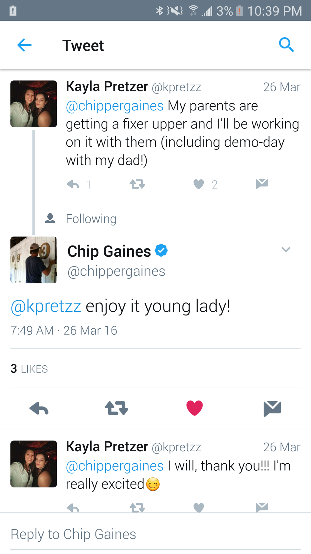The image size is (311, 554).
Task: Tap the back arrow in header
Action: [24, 45]
